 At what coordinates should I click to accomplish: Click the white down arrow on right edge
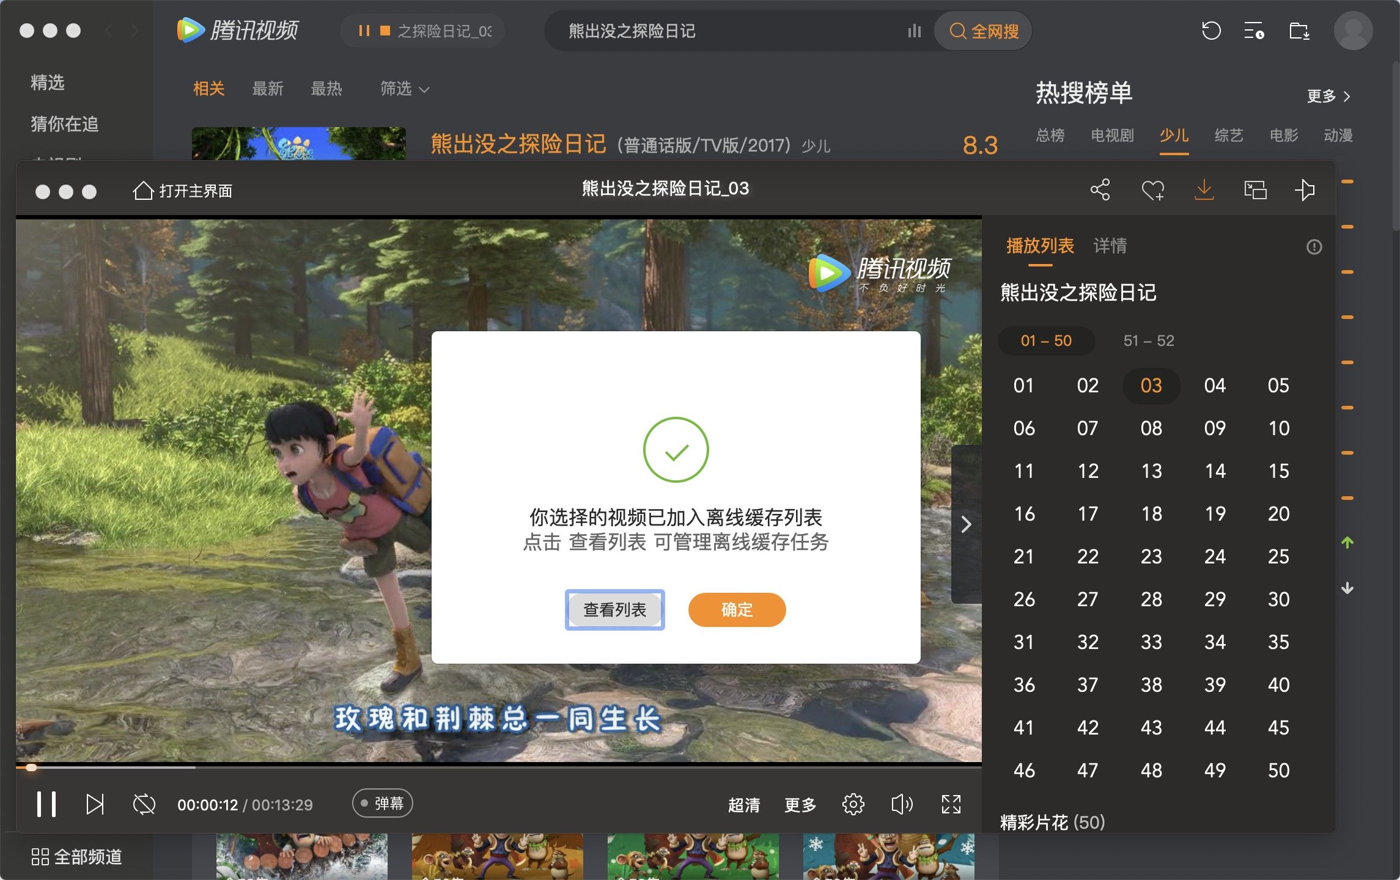coord(1347,588)
